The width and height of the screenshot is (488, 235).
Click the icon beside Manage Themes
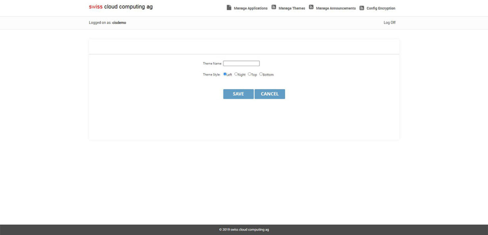[274, 7]
